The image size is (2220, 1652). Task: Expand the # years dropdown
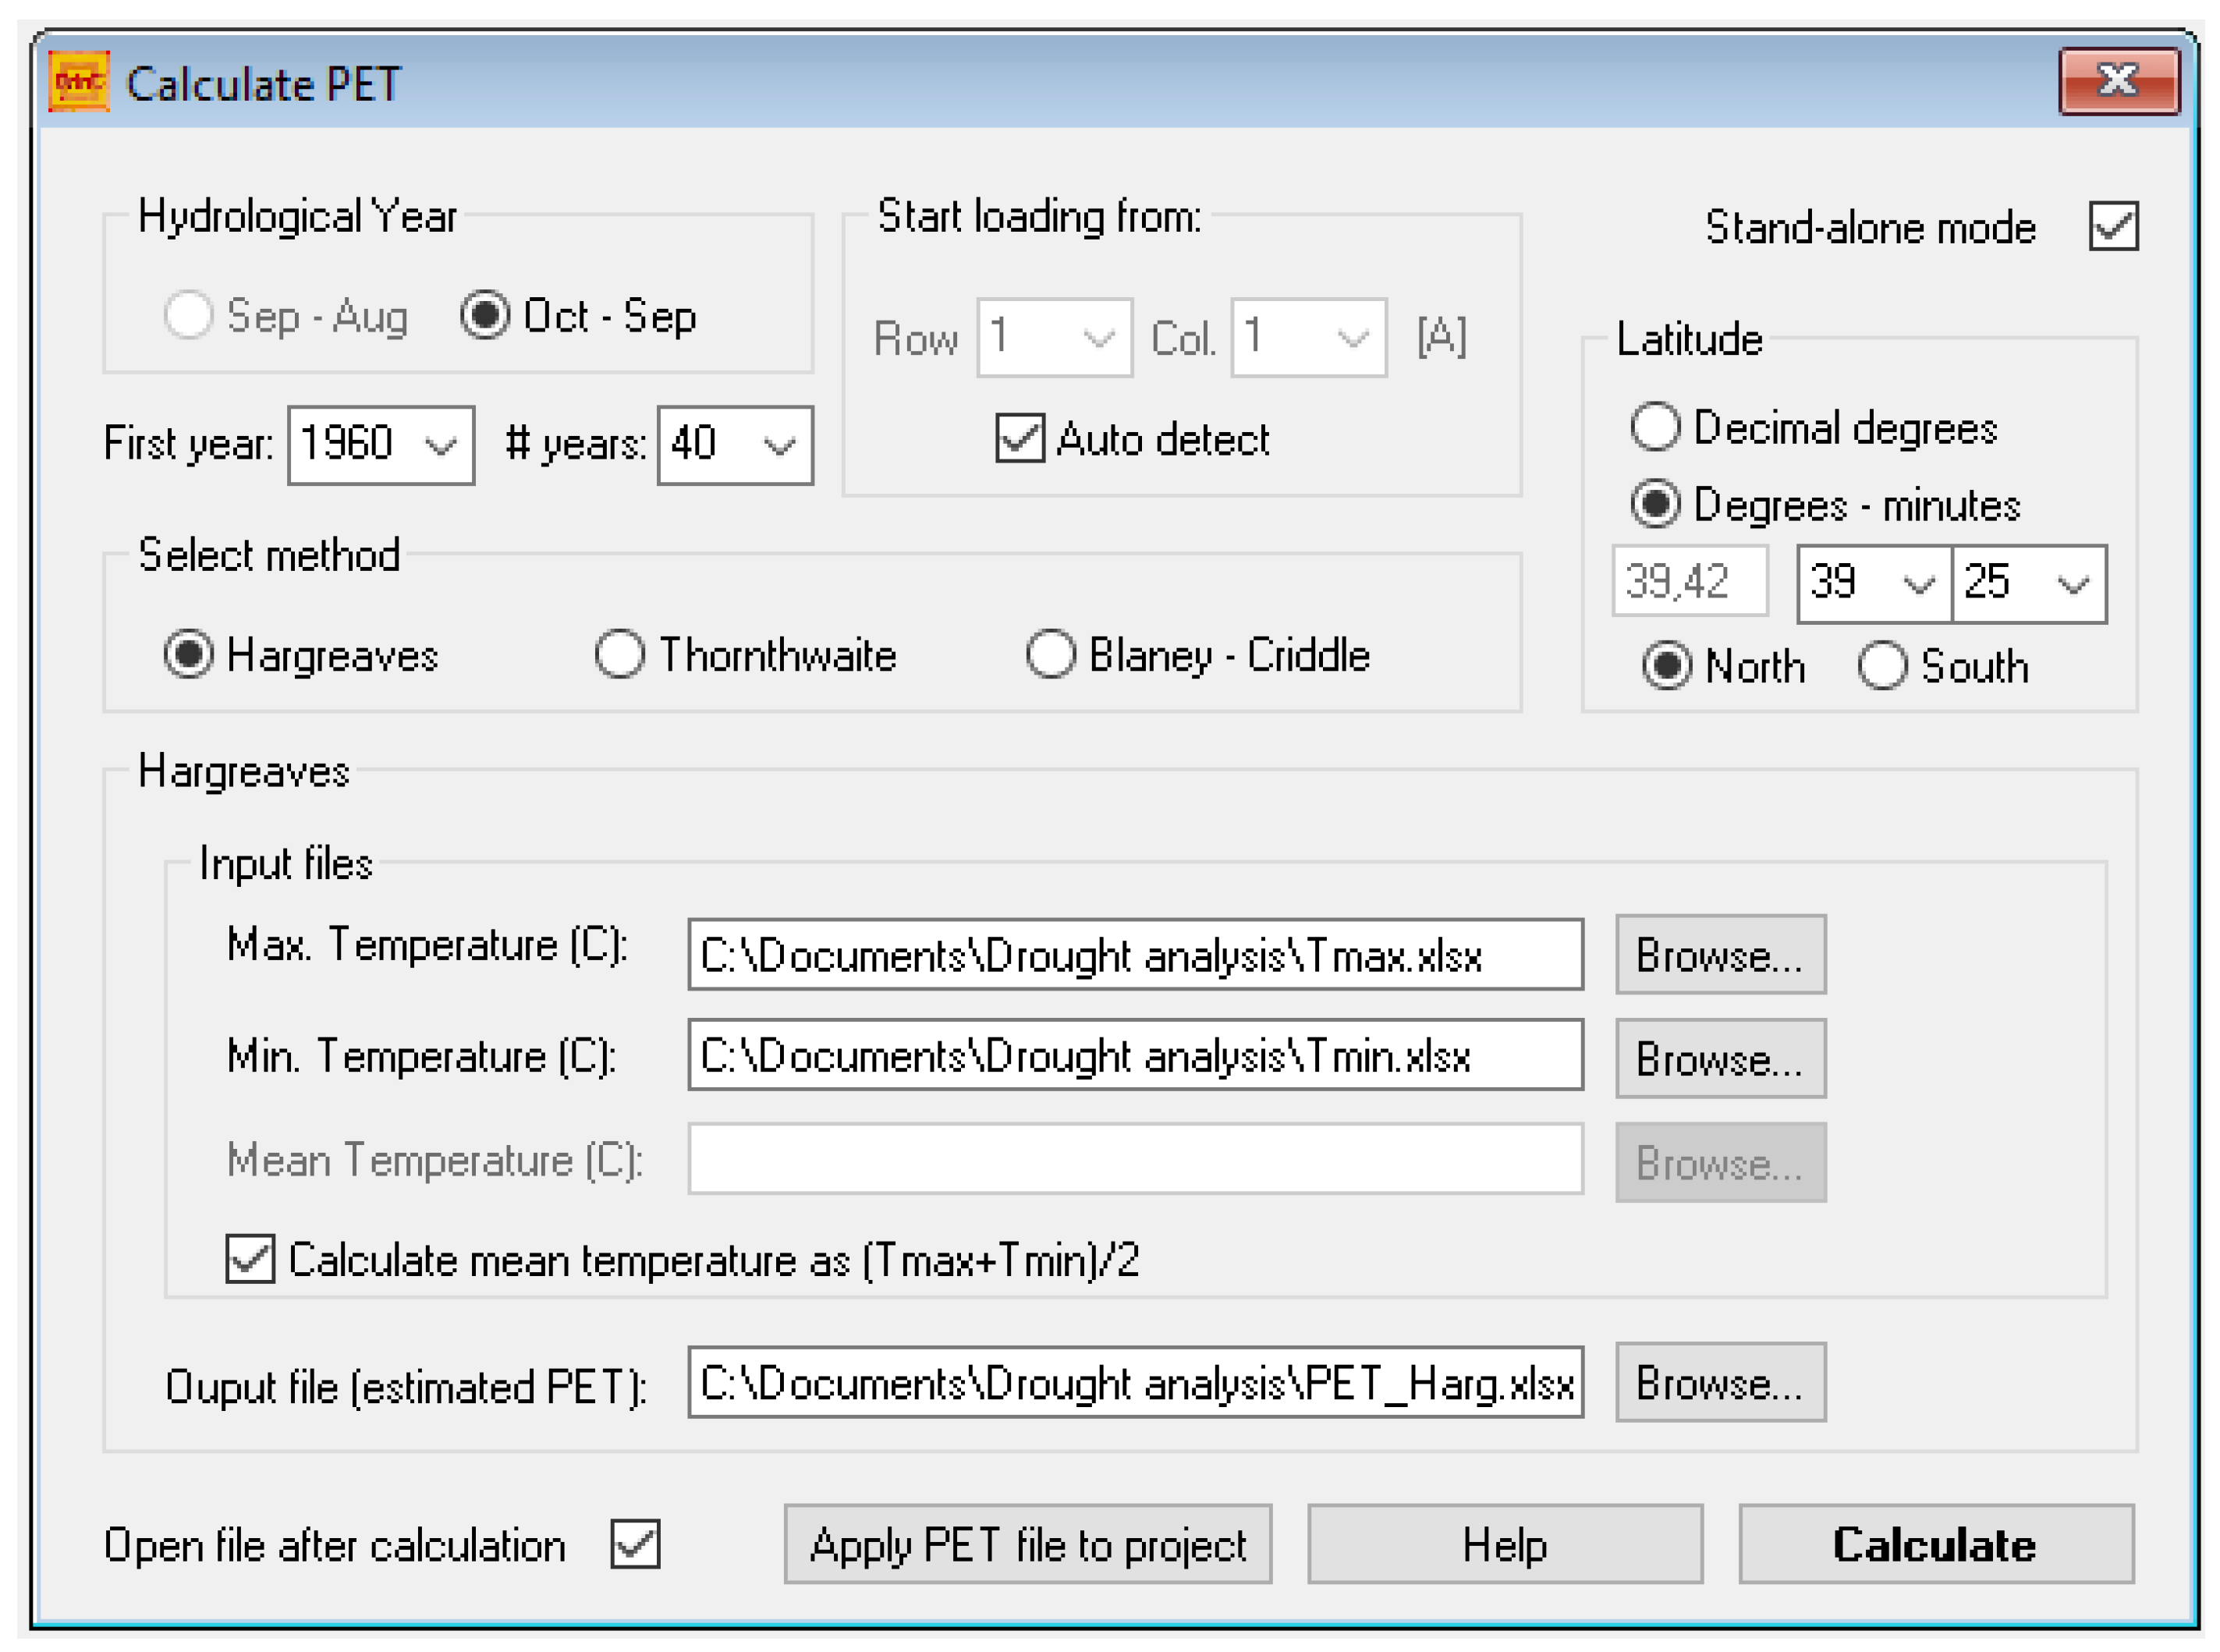[x=778, y=445]
